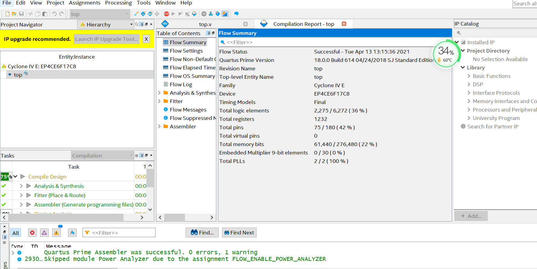Show only error messages filter icon

[x=32, y=233]
